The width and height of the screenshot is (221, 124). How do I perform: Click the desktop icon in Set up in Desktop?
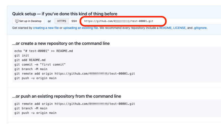point(17,21)
